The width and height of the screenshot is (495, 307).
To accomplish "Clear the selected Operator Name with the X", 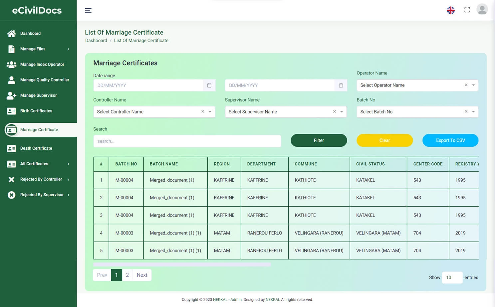I will [x=466, y=85].
